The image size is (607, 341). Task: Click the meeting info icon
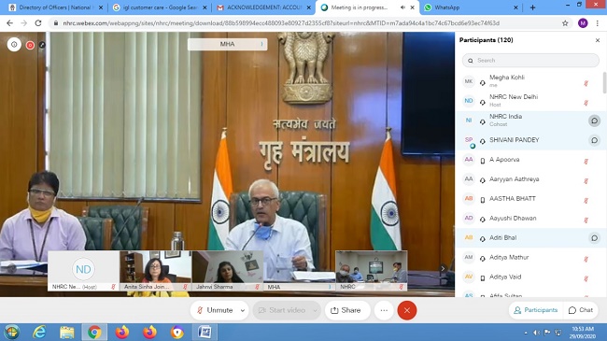[14, 45]
